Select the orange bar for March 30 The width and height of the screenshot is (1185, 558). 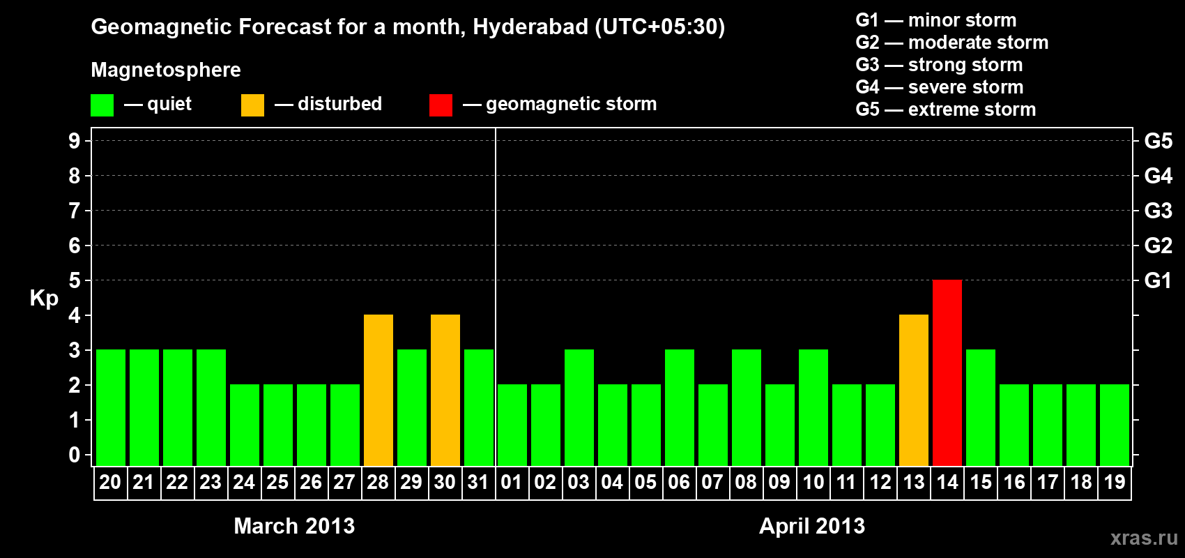click(445, 390)
